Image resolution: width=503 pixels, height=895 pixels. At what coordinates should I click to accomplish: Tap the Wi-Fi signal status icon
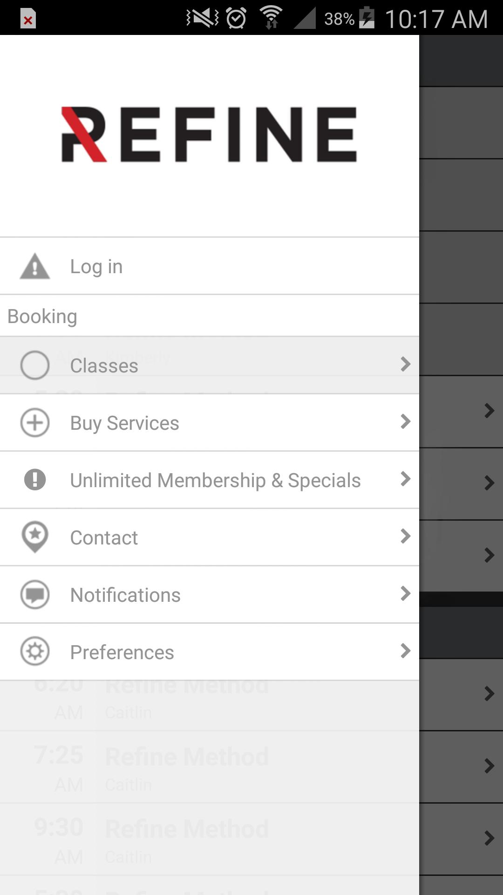click(271, 18)
